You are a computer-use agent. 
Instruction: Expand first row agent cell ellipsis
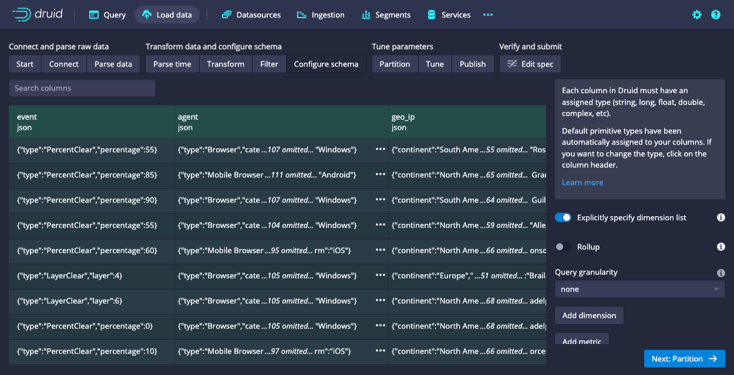[x=381, y=150]
